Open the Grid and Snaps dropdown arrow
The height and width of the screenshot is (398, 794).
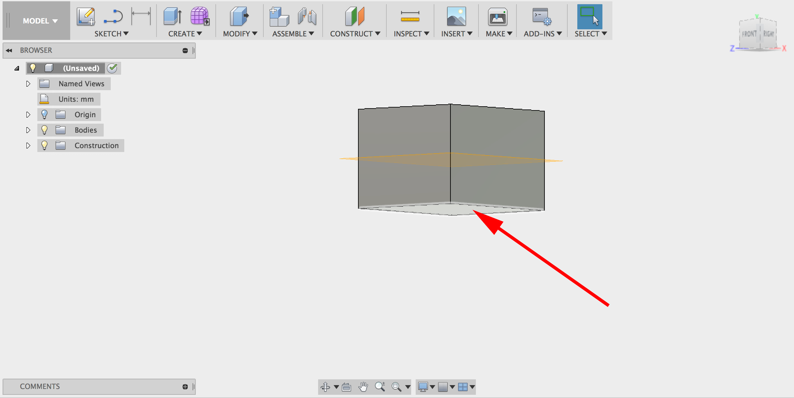(452, 387)
